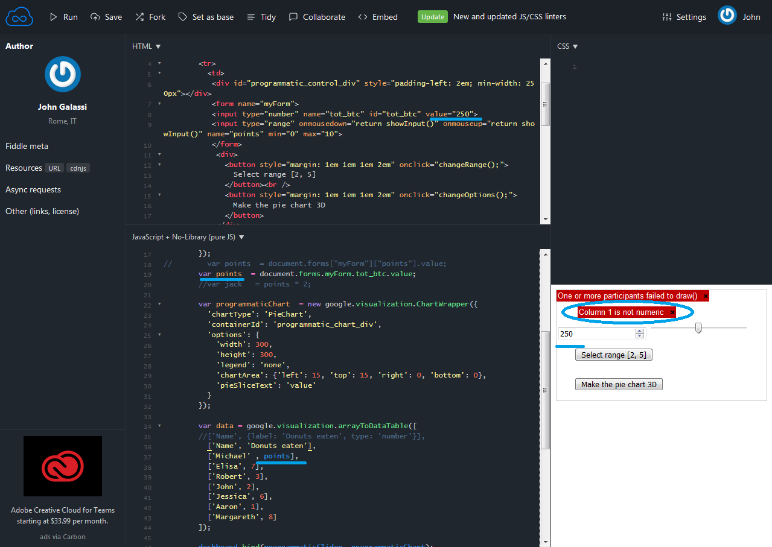Open John Galassi's profile name
The width and height of the screenshot is (772, 547).
[x=63, y=107]
